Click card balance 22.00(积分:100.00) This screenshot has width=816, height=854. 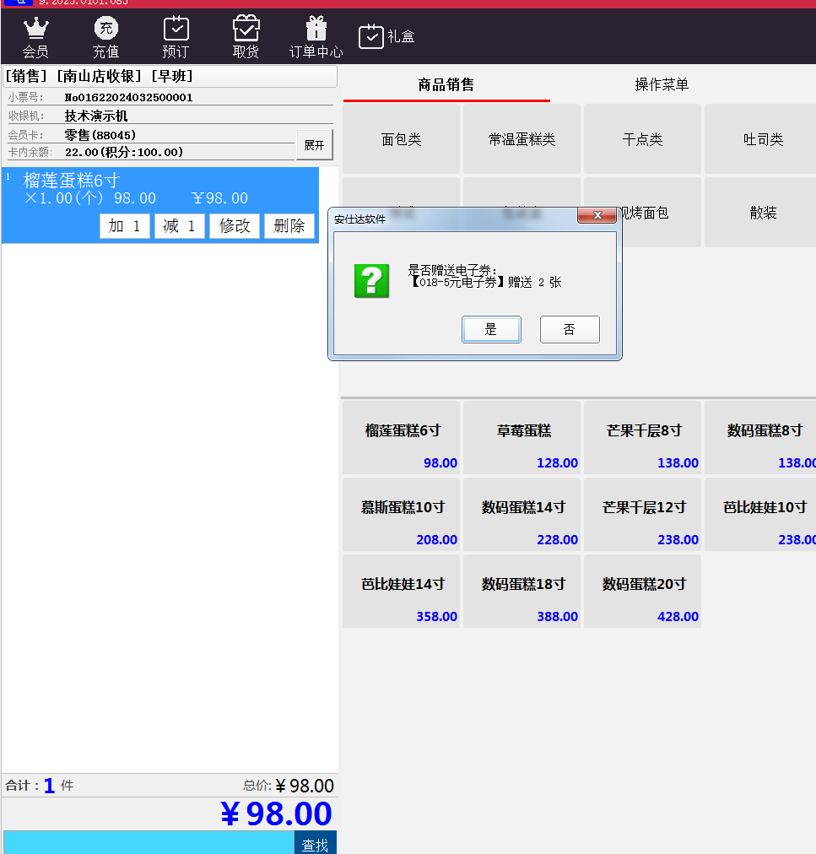click(x=124, y=152)
